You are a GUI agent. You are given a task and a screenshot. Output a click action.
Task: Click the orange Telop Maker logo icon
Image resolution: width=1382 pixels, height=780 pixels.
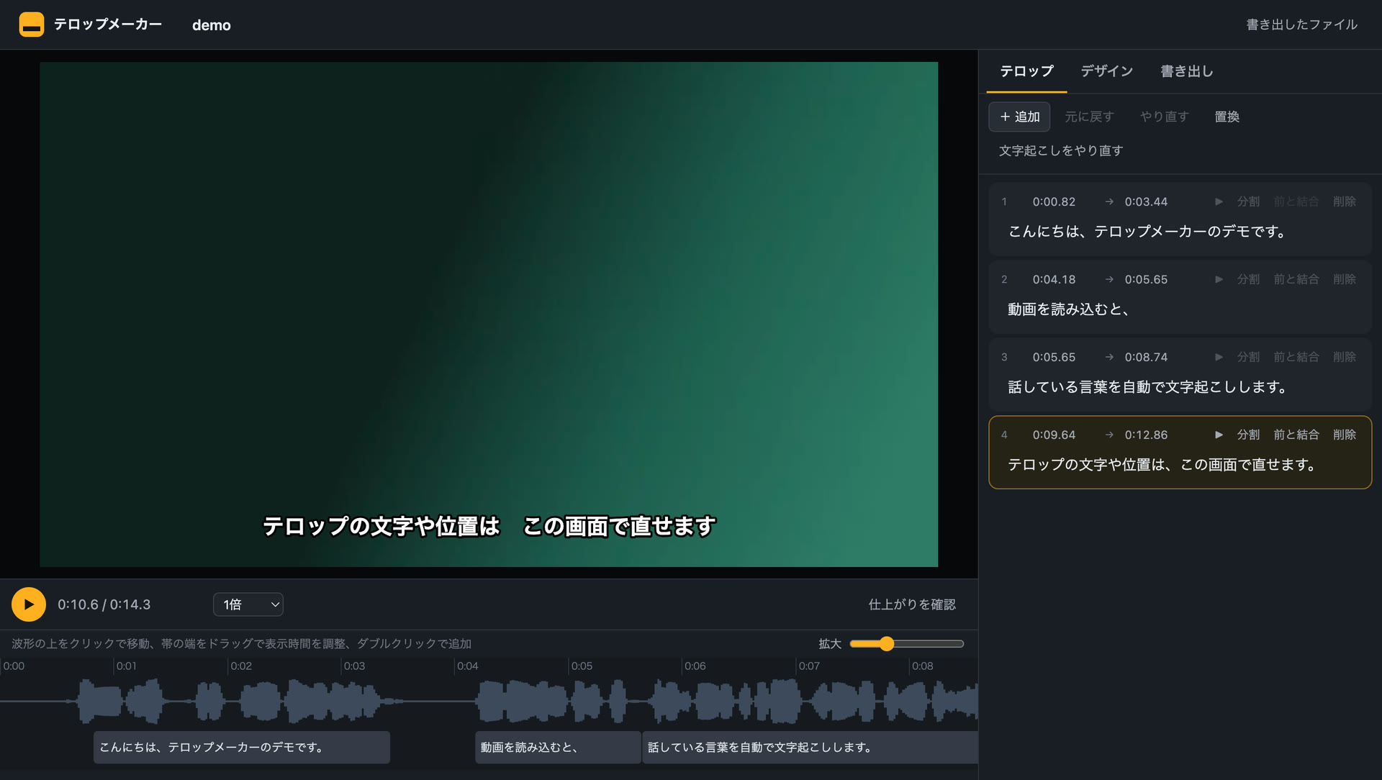31,24
